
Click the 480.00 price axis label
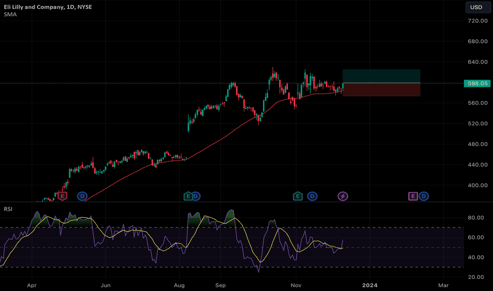coord(478,144)
